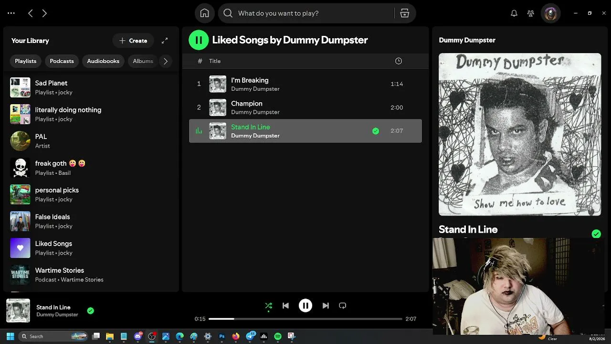611x344 pixels.
Task: Open the freak goth playlist
Action: (x=91, y=168)
